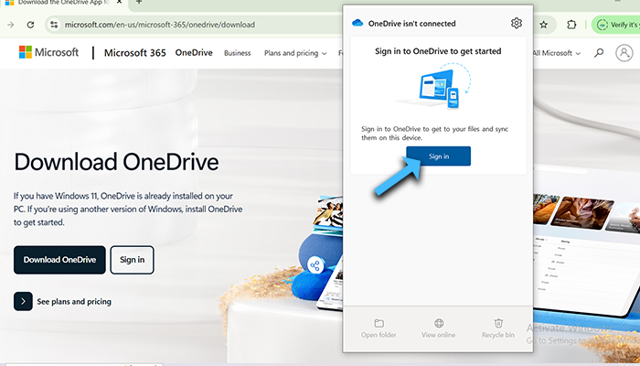Click the Microsoft logo

[x=49, y=52]
